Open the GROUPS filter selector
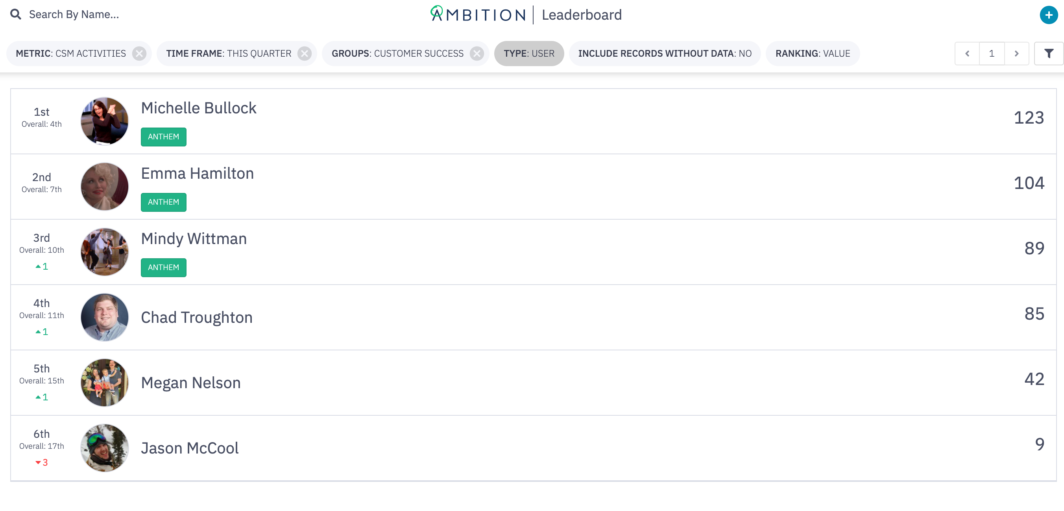This screenshot has width=1064, height=511. [x=397, y=53]
